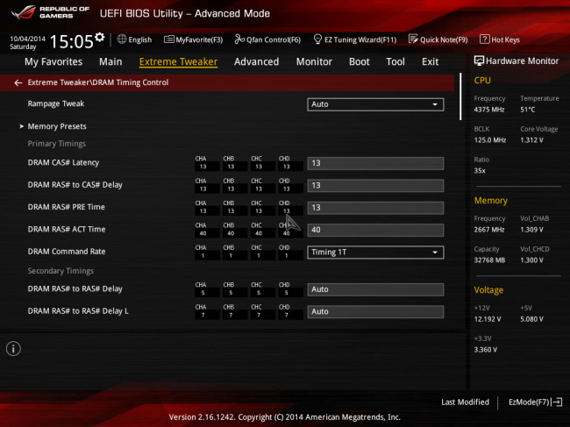
Task: Launch Qfan Control(F6)
Action: coord(267,39)
